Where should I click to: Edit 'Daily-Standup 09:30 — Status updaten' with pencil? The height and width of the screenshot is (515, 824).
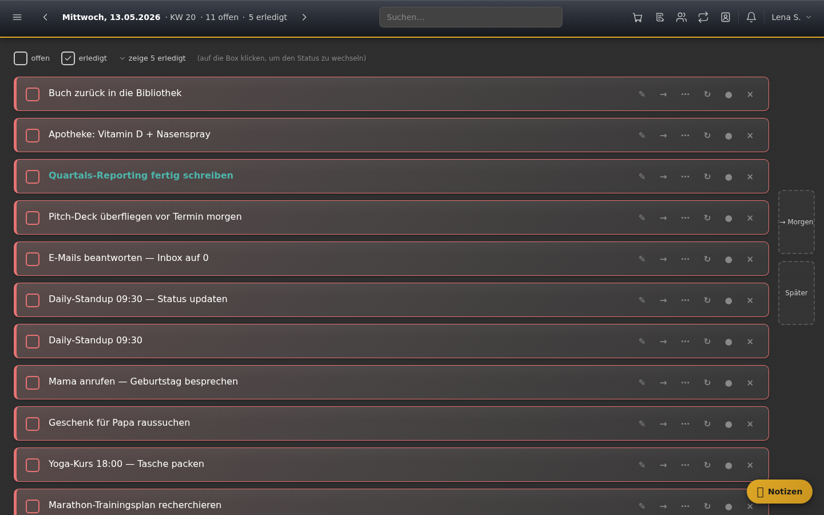[x=642, y=300]
